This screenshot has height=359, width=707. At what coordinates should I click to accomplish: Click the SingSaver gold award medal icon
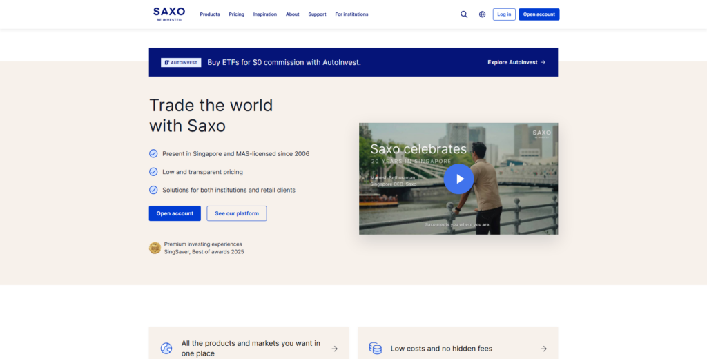[x=155, y=248]
